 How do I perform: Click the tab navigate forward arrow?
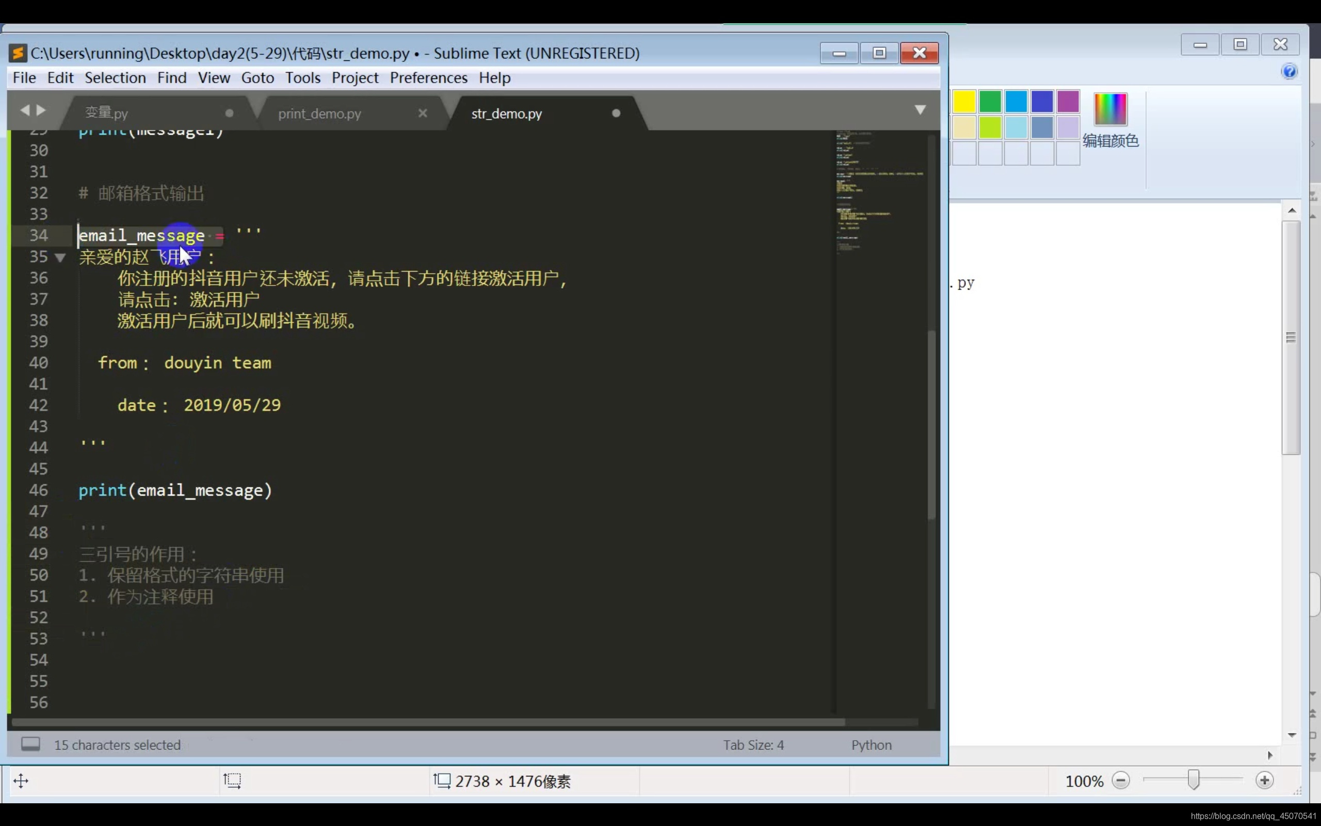pos(41,110)
